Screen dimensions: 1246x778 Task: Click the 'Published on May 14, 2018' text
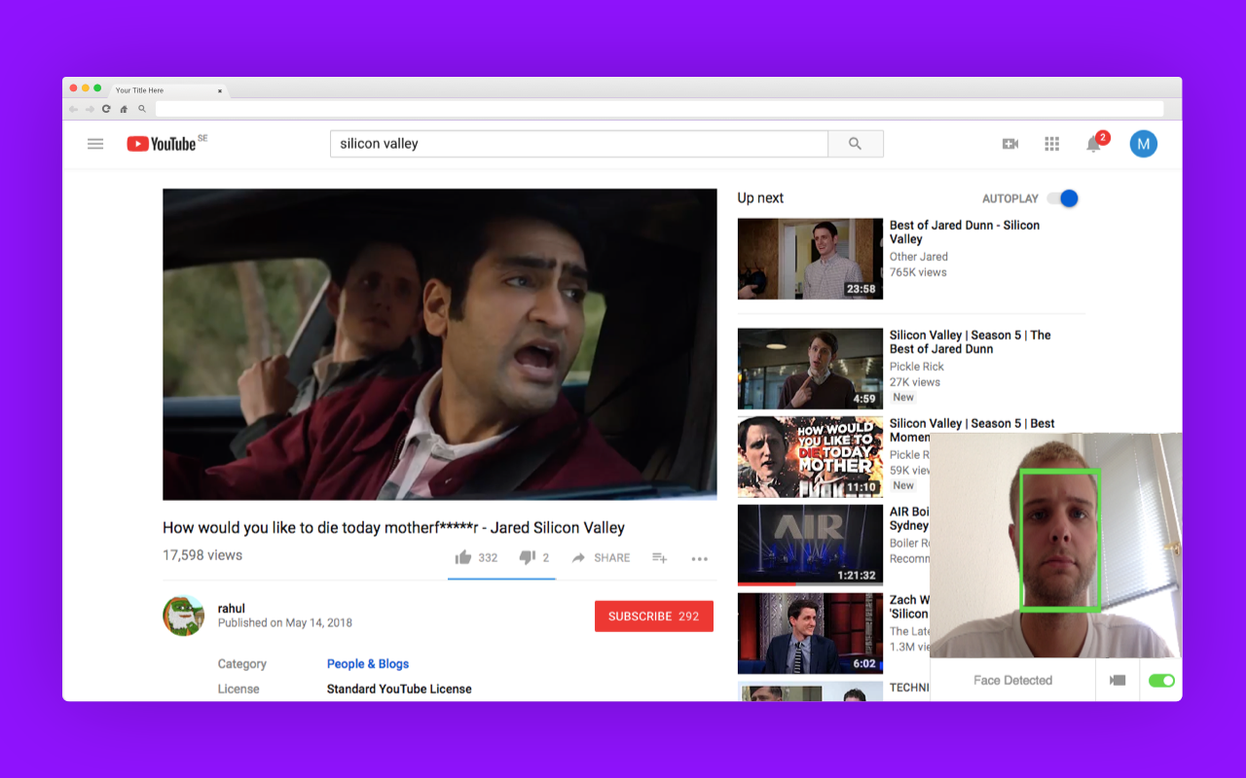285,623
